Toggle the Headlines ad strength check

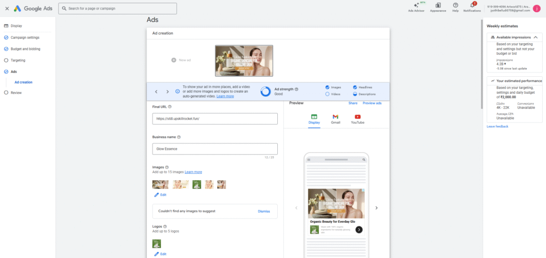point(355,87)
